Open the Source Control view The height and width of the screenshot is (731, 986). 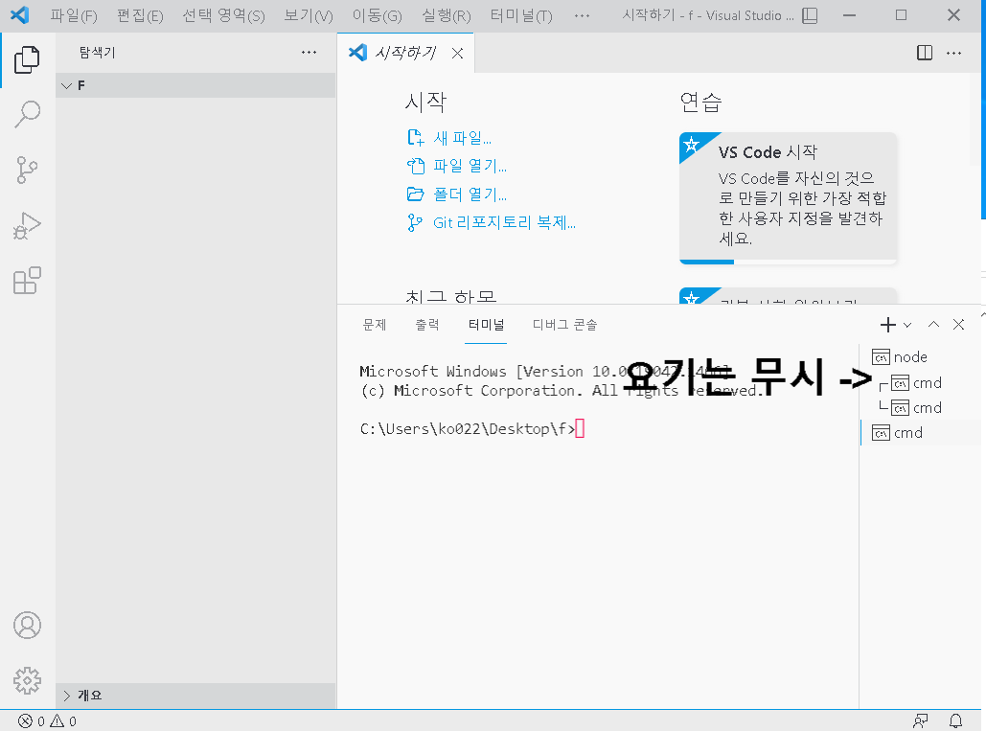click(27, 170)
